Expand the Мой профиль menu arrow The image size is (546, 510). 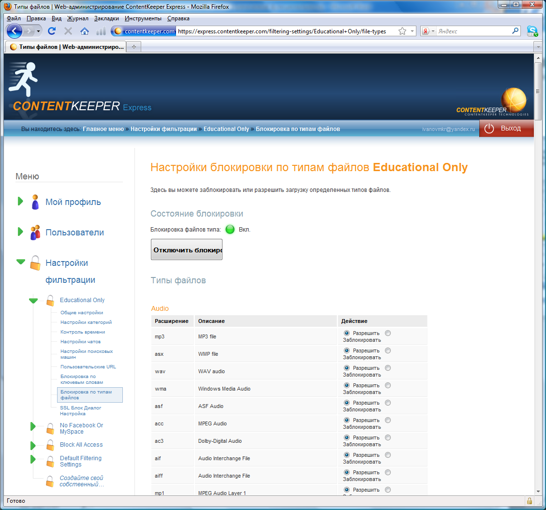click(x=20, y=201)
